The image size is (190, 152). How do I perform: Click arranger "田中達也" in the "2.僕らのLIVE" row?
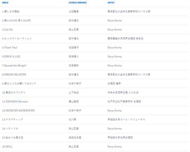click(x=74, y=21)
